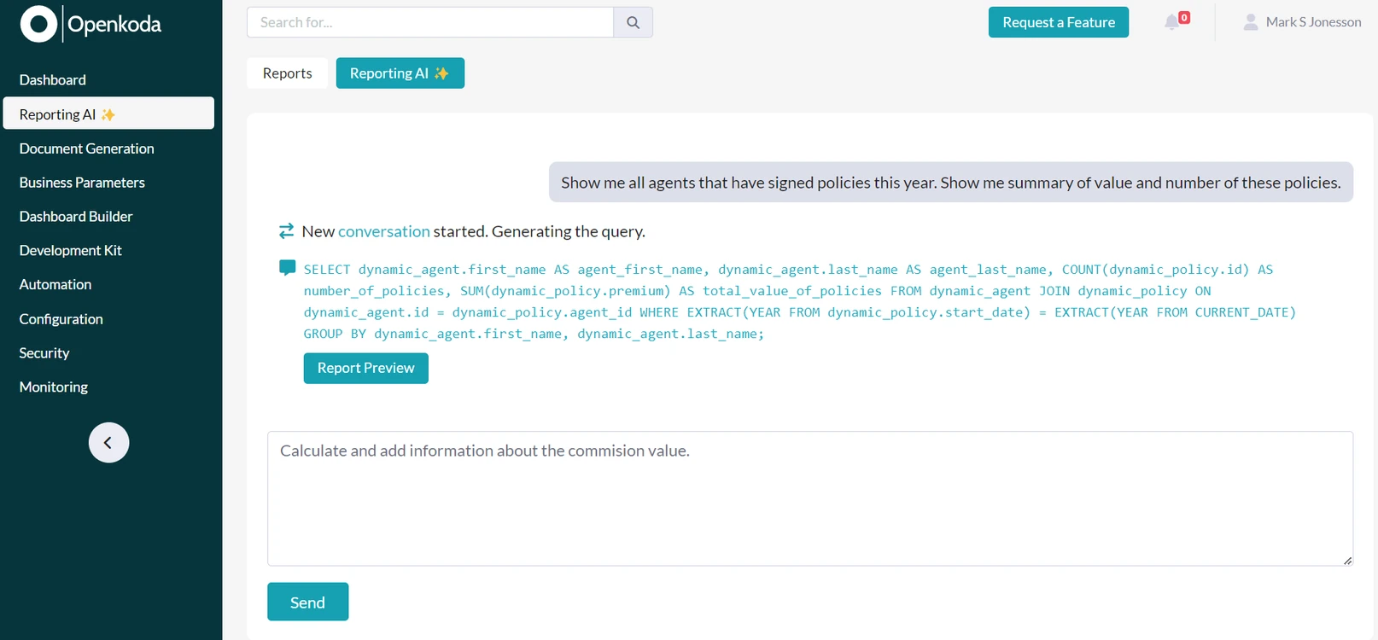Click the Openkoda logo
This screenshot has width=1378, height=640.
coord(91,24)
